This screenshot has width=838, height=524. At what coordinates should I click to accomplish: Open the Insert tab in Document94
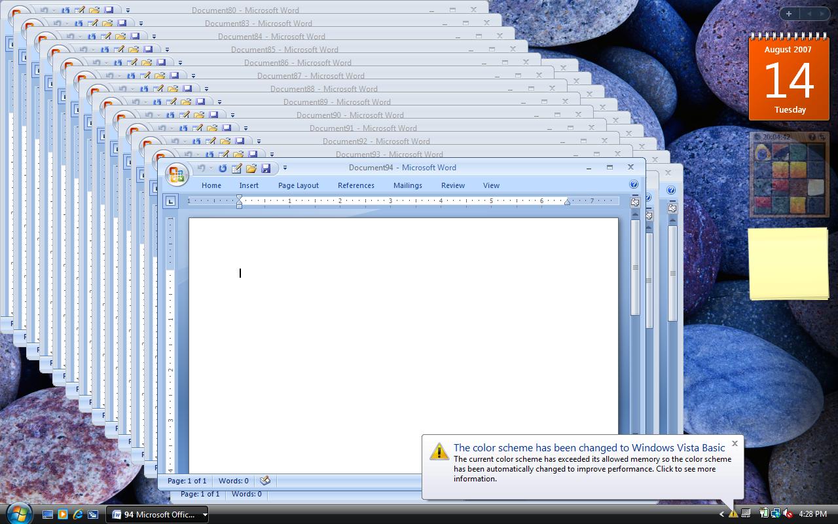pos(249,185)
